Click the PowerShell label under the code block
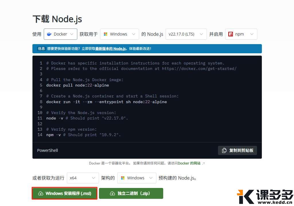 pyautogui.click(x=47, y=150)
